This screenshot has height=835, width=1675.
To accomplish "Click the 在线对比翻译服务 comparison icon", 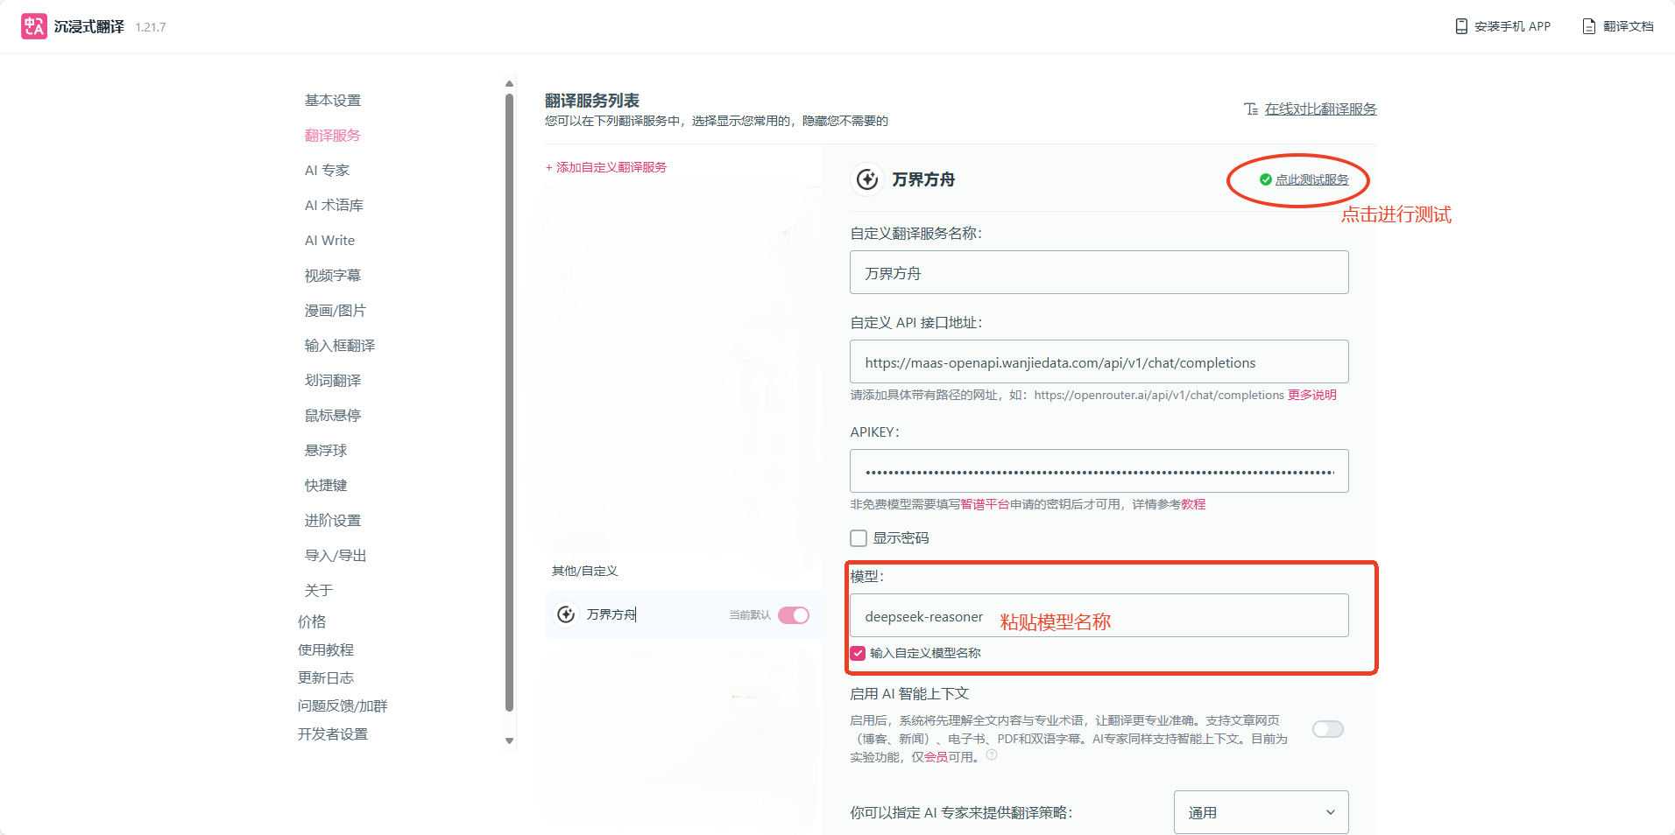I will click(1252, 109).
